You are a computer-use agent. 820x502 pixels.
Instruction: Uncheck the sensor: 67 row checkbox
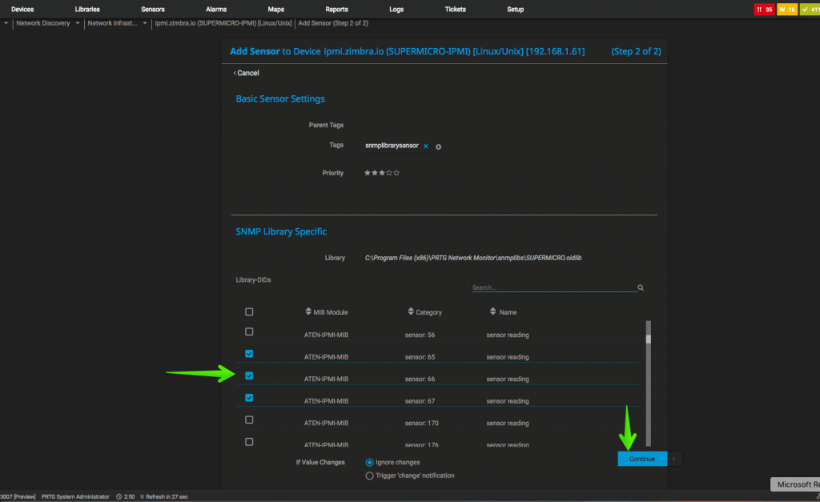249,397
